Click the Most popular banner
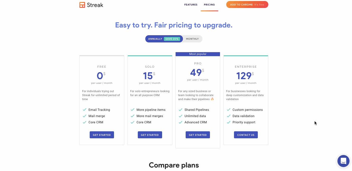Image resolution: width=352 pixels, height=171 pixels. tap(198, 54)
